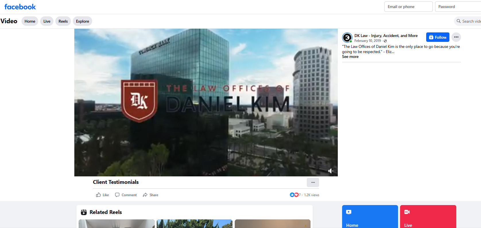Image resolution: width=481 pixels, height=228 pixels.
Task: Click the Related Reels heading text
Action: (106, 212)
